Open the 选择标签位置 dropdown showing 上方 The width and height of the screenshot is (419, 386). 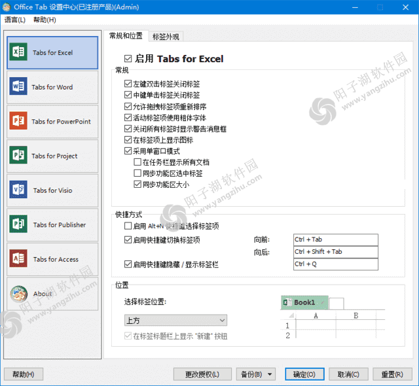coord(175,320)
